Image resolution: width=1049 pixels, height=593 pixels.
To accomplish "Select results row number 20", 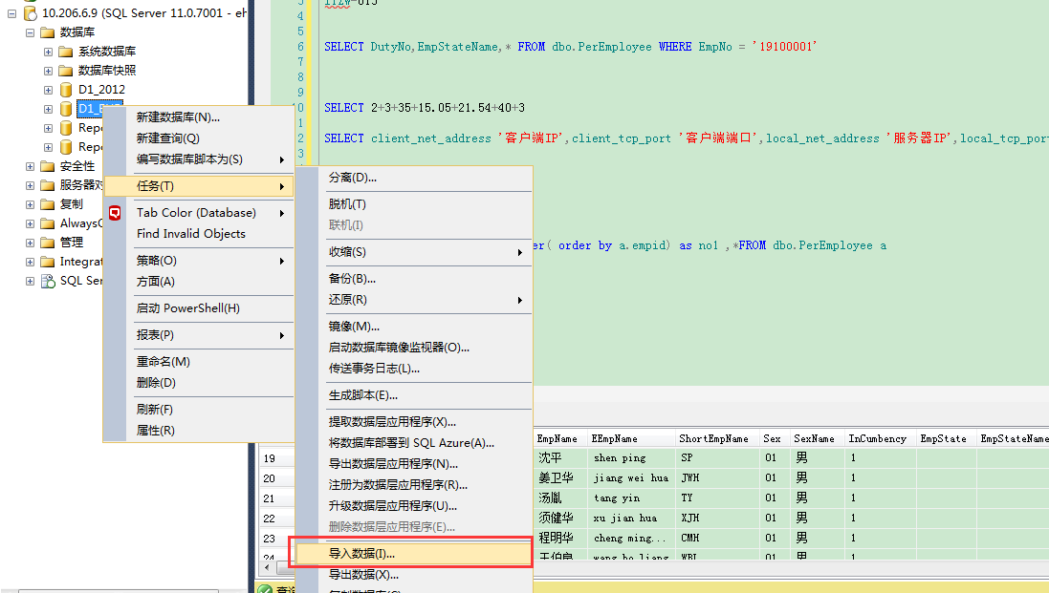I will pyautogui.click(x=275, y=478).
